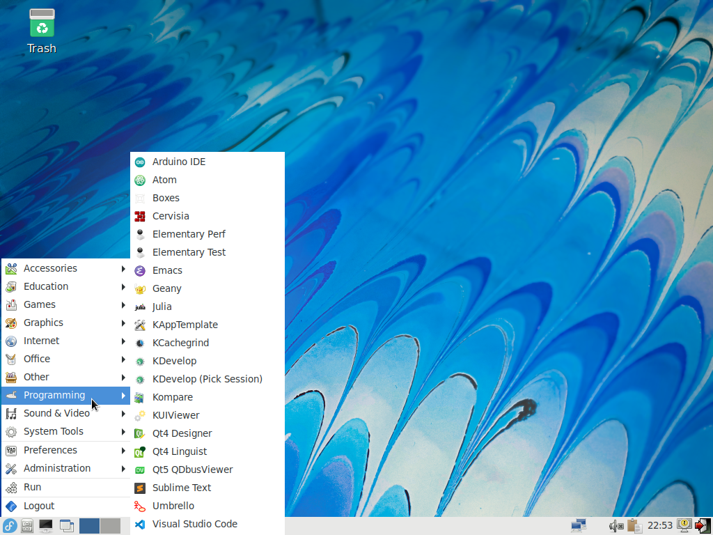Open Kompare diff tool

207,397
